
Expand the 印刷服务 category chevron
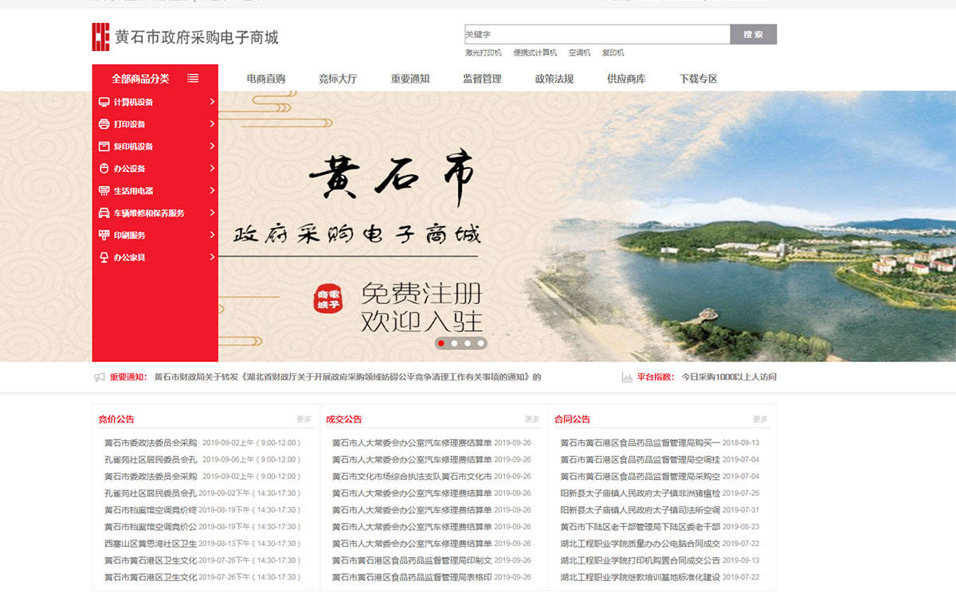click(212, 236)
